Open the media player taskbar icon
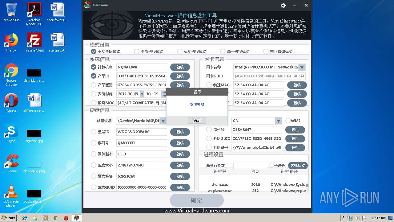Viewport: 394px width, 222px height. (45, 218)
